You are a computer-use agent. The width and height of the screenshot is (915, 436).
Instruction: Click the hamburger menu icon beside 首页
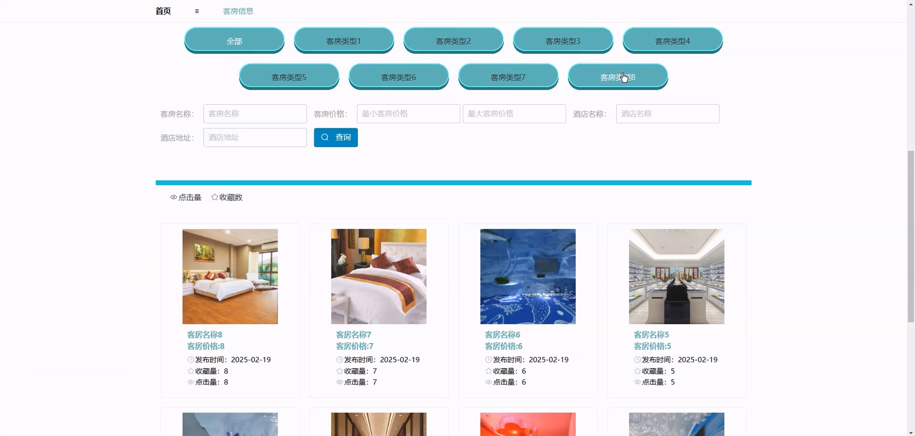[x=197, y=11]
